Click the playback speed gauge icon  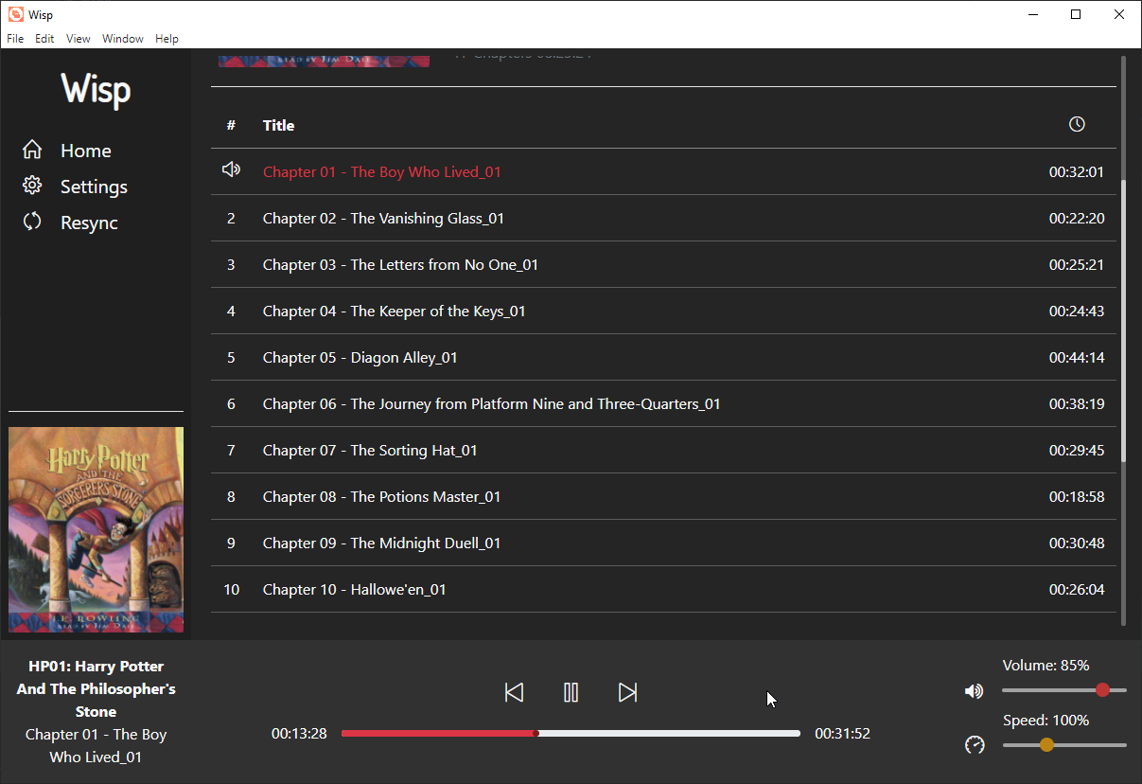pos(975,745)
